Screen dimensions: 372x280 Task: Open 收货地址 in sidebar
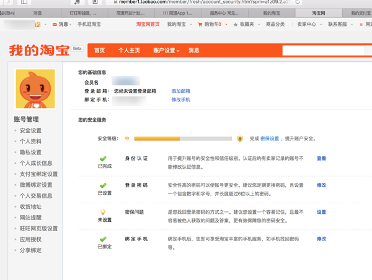click(30, 206)
